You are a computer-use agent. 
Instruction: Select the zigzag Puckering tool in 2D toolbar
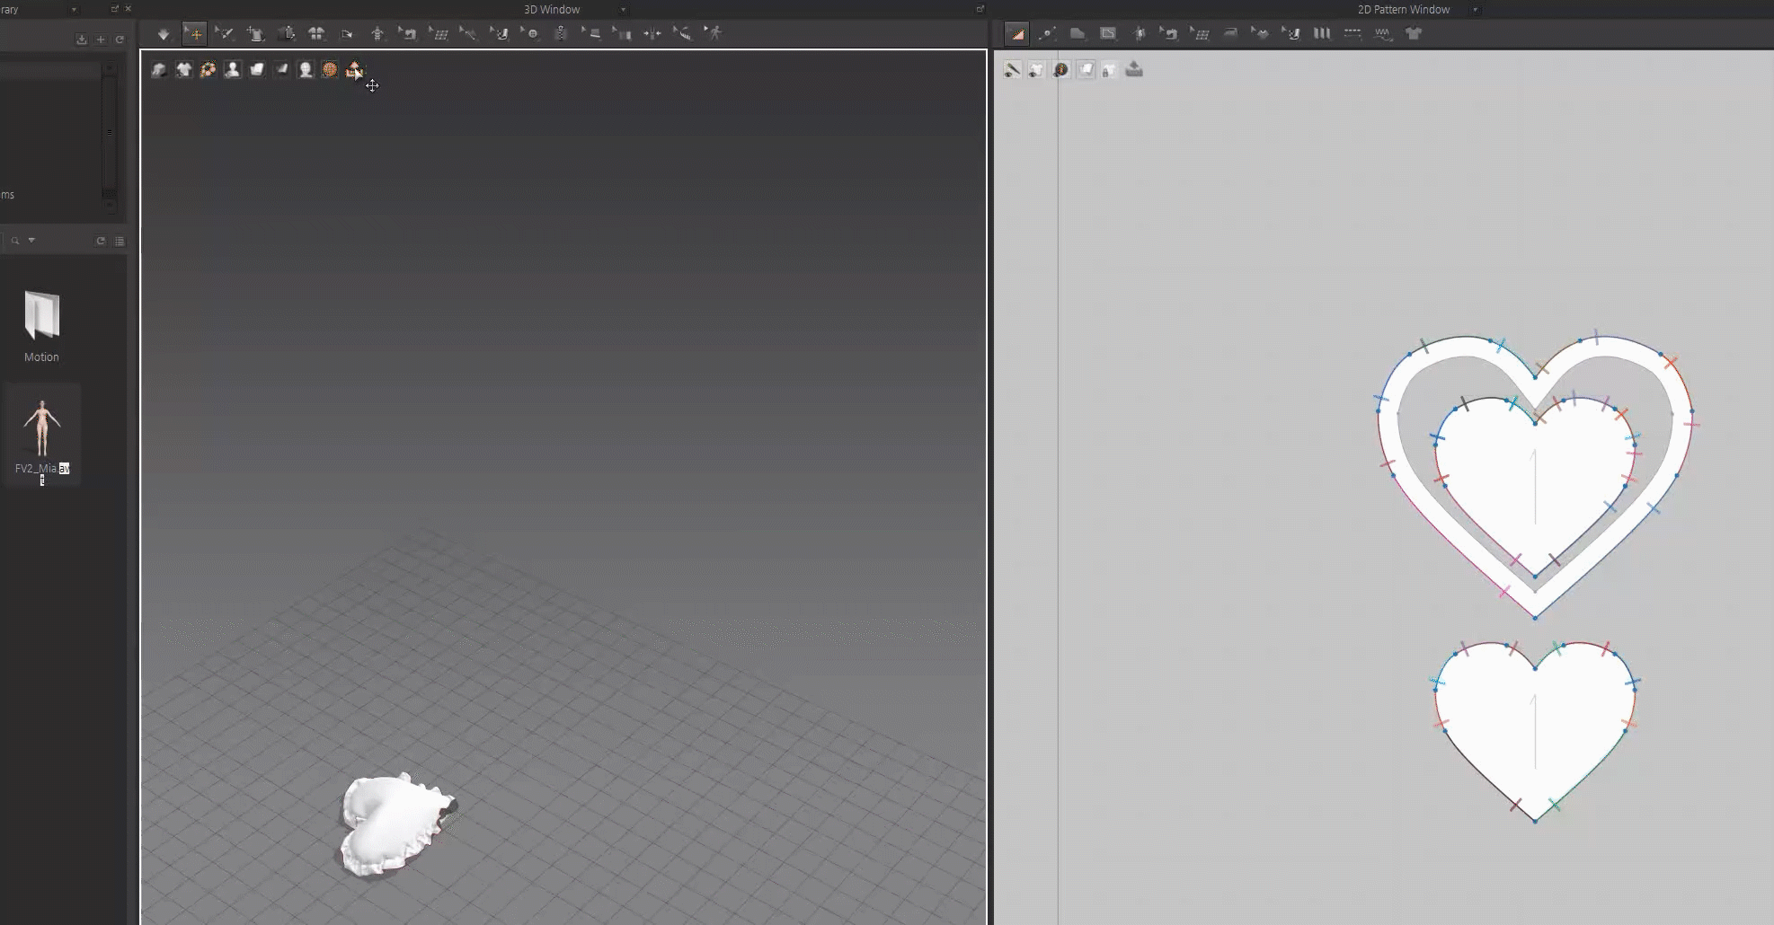[1383, 34]
